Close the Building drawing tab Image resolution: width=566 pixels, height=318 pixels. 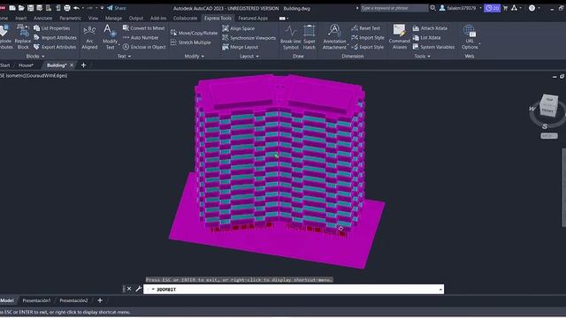(72, 65)
